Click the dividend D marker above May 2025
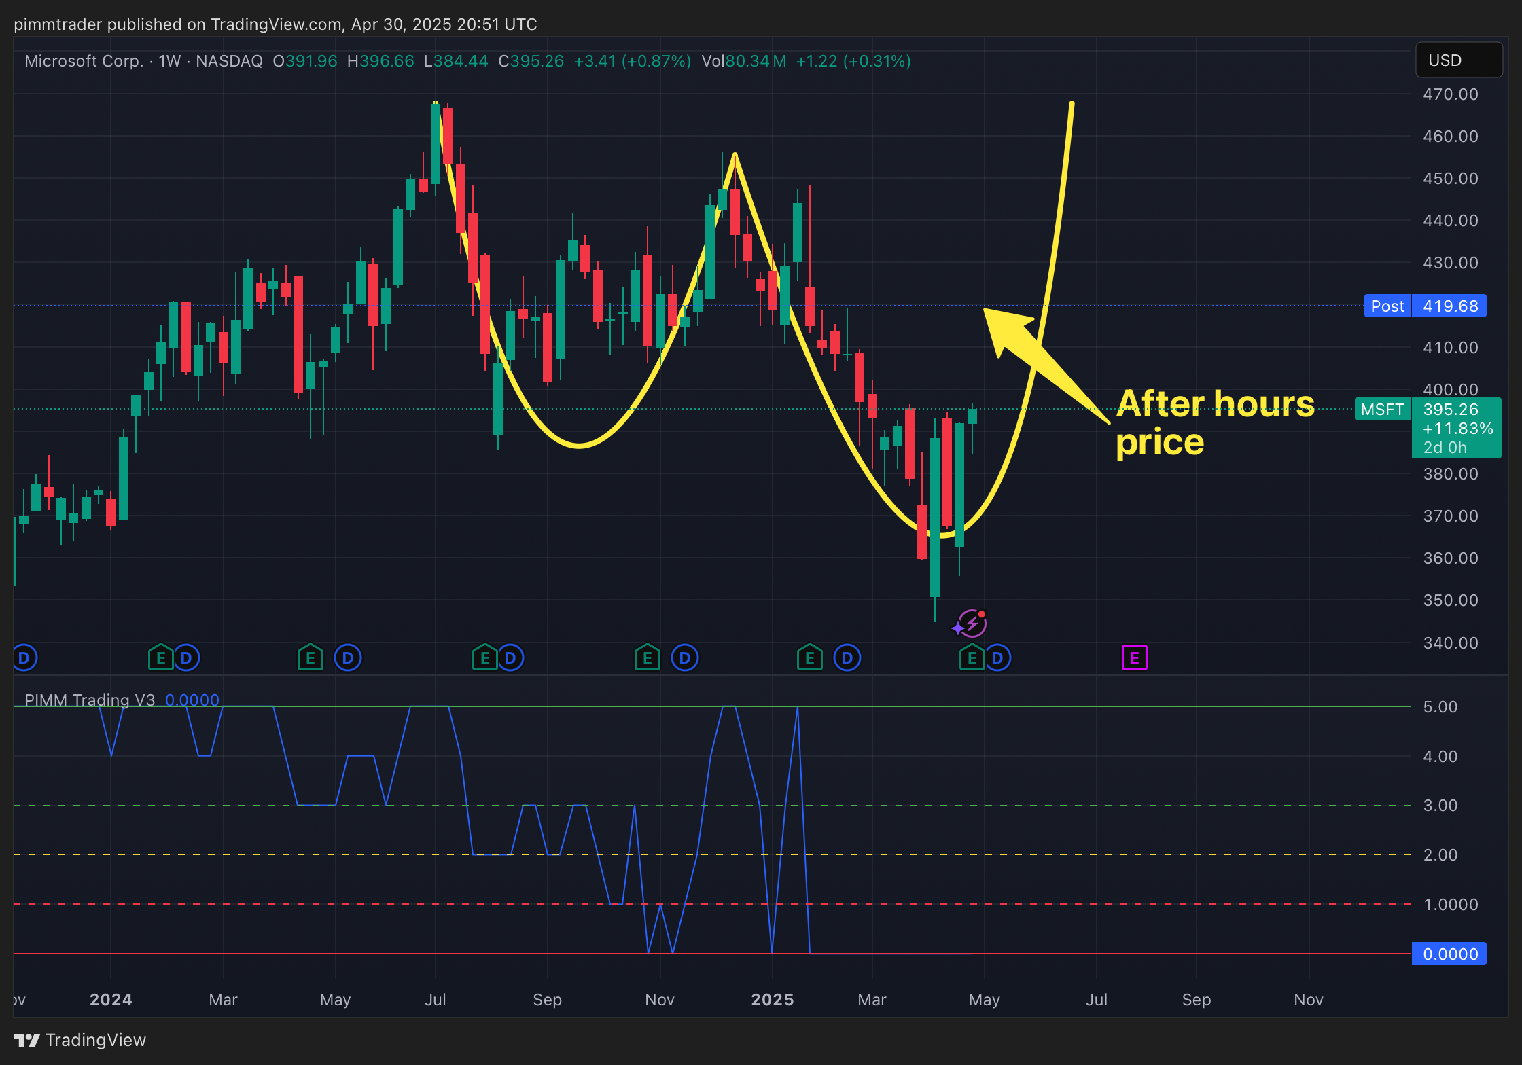 997,657
